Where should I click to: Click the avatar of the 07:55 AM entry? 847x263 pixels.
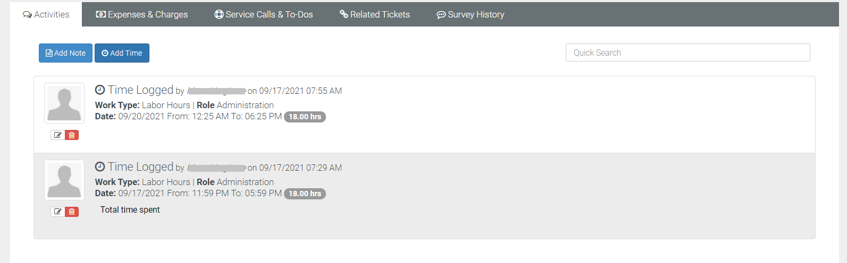64,103
